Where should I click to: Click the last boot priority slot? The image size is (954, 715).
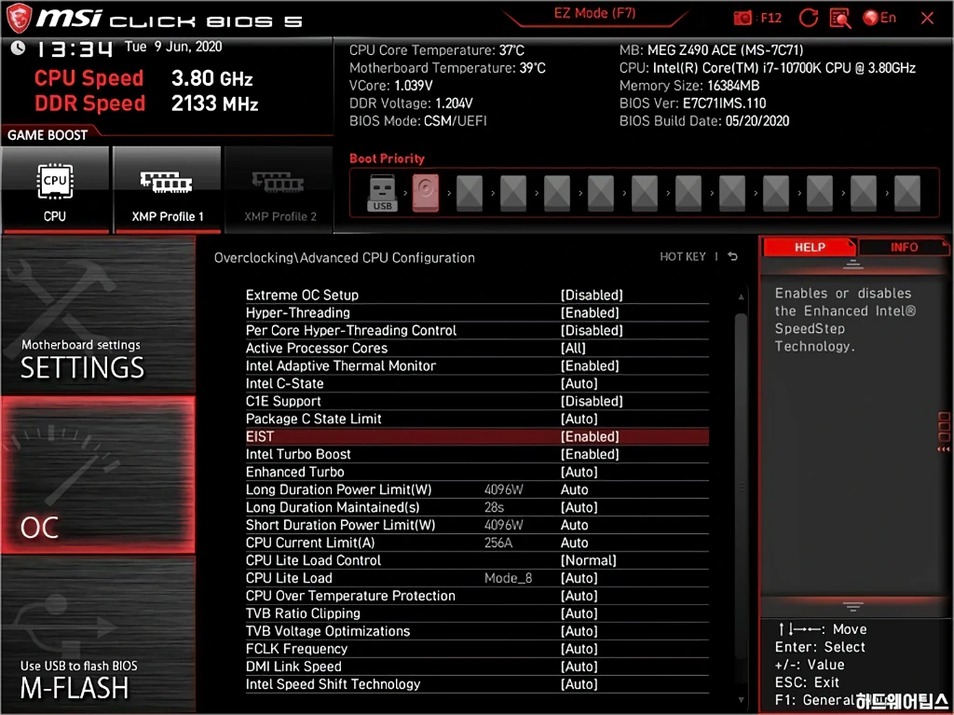click(907, 193)
